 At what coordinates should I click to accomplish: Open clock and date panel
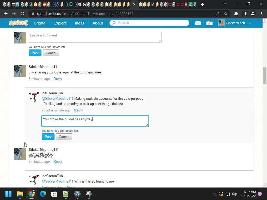coord(248,194)
